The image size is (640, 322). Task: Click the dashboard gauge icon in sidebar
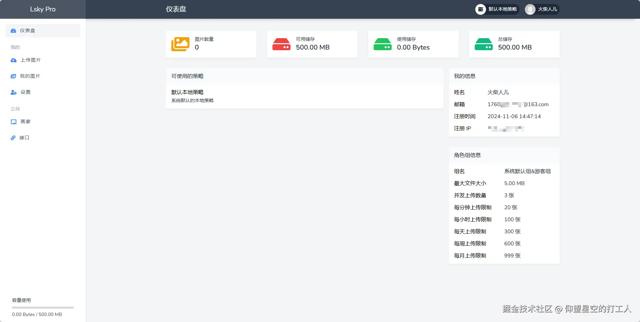point(13,31)
